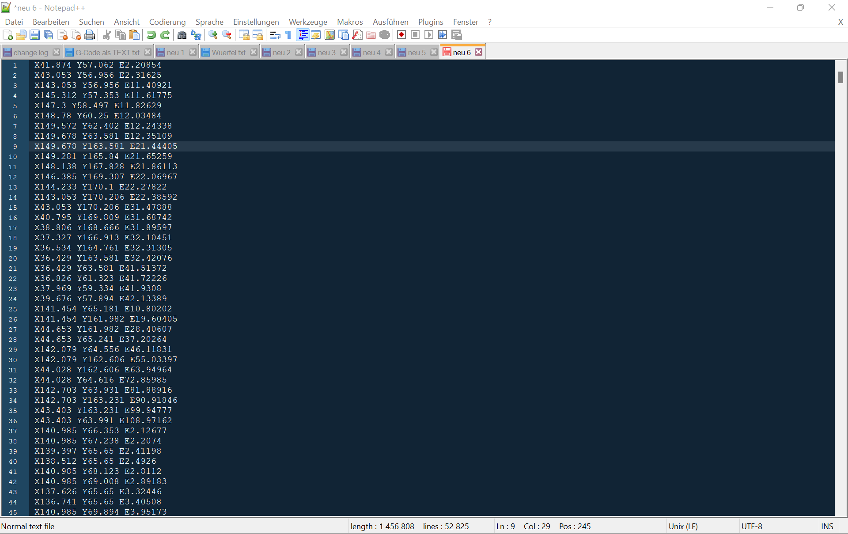
Task: Stop the macro recording
Action: pos(415,35)
